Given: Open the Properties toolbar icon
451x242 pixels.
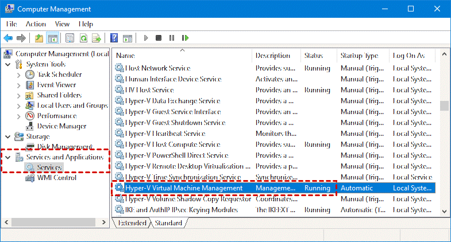Looking at the screenshot, I should click(x=70, y=38).
